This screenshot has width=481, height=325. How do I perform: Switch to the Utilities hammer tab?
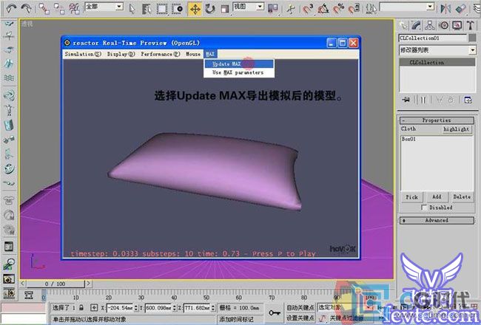pos(470,25)
